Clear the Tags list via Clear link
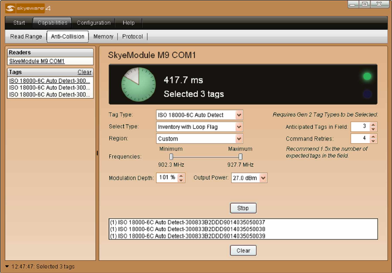 tap(84, 72)
